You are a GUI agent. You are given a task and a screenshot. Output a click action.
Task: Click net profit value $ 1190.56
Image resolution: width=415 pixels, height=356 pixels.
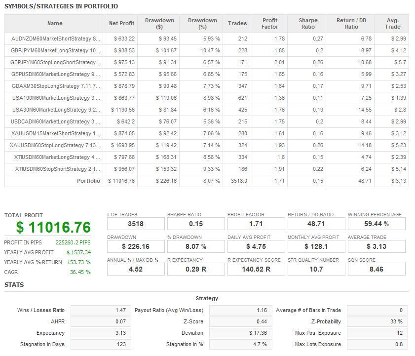pos(123,110)
